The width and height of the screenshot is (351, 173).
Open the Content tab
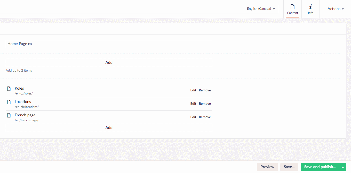292,9
